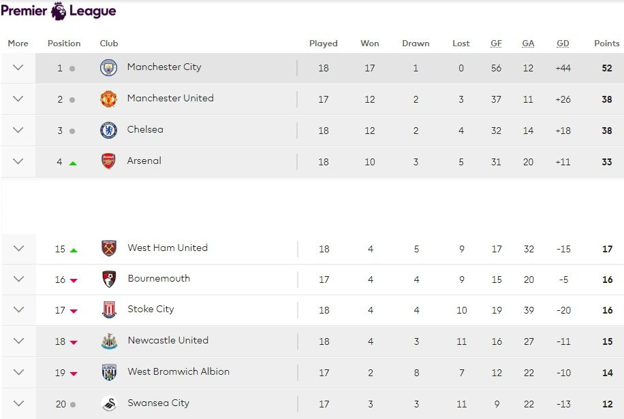Image resolution: width=624 pixels, height=419 pixels.
Task: Expand the Manchester City row details
Action: [x=18, y=68]
